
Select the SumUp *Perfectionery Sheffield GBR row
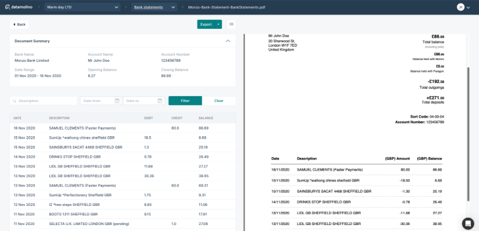(x=122, y=195)
